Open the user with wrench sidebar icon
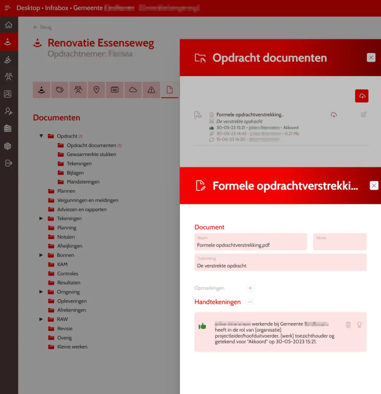 point(8,111)
